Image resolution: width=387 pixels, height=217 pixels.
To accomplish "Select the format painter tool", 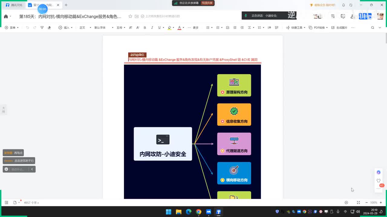I will pyautogui.click(x=42, y=27).
